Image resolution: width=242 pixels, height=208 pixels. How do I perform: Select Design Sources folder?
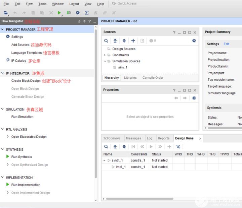(124, 49)
